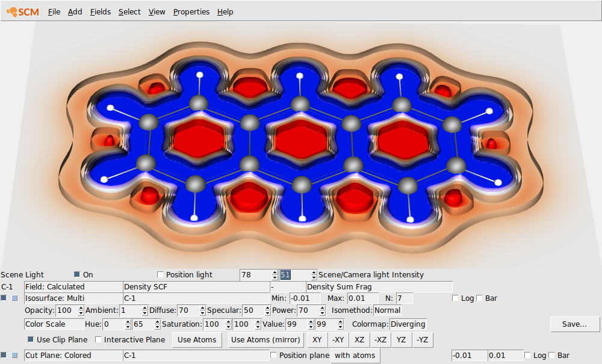Click the isosurface Min value field
602x364 pixels.
(305, 298)
